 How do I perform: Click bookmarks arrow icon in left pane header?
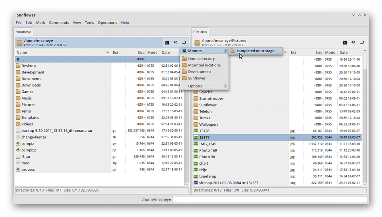(184, 43)
